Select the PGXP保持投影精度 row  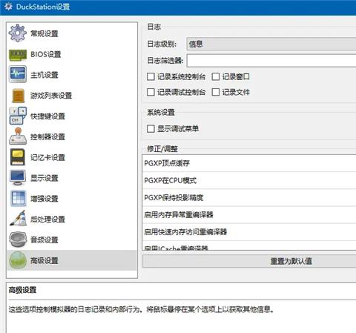coord(249,197)
